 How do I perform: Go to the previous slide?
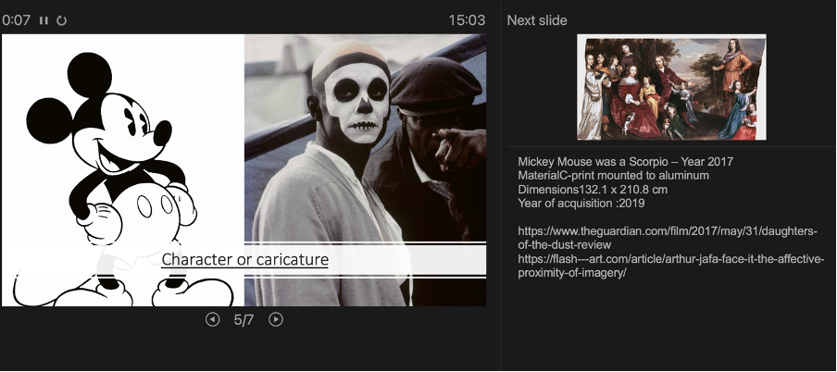[212, 319]
